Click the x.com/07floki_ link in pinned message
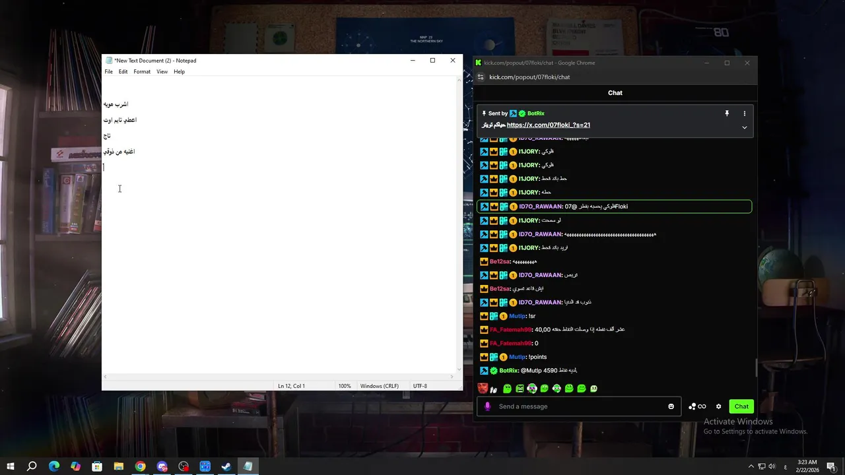 tap(549, 125)
